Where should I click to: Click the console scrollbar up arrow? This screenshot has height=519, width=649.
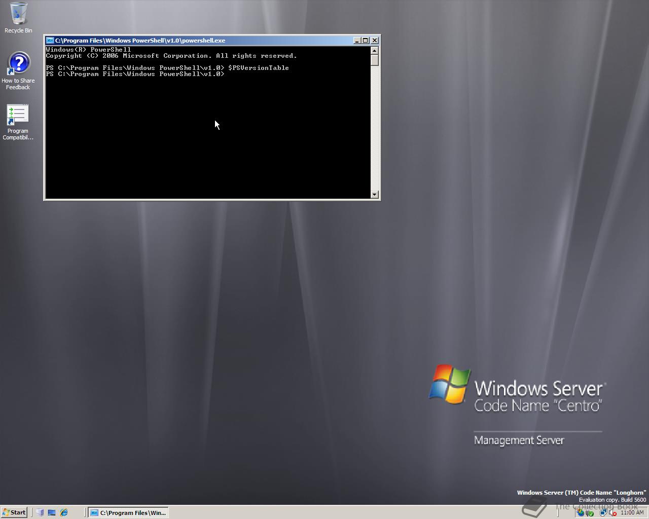pos(375,50)
